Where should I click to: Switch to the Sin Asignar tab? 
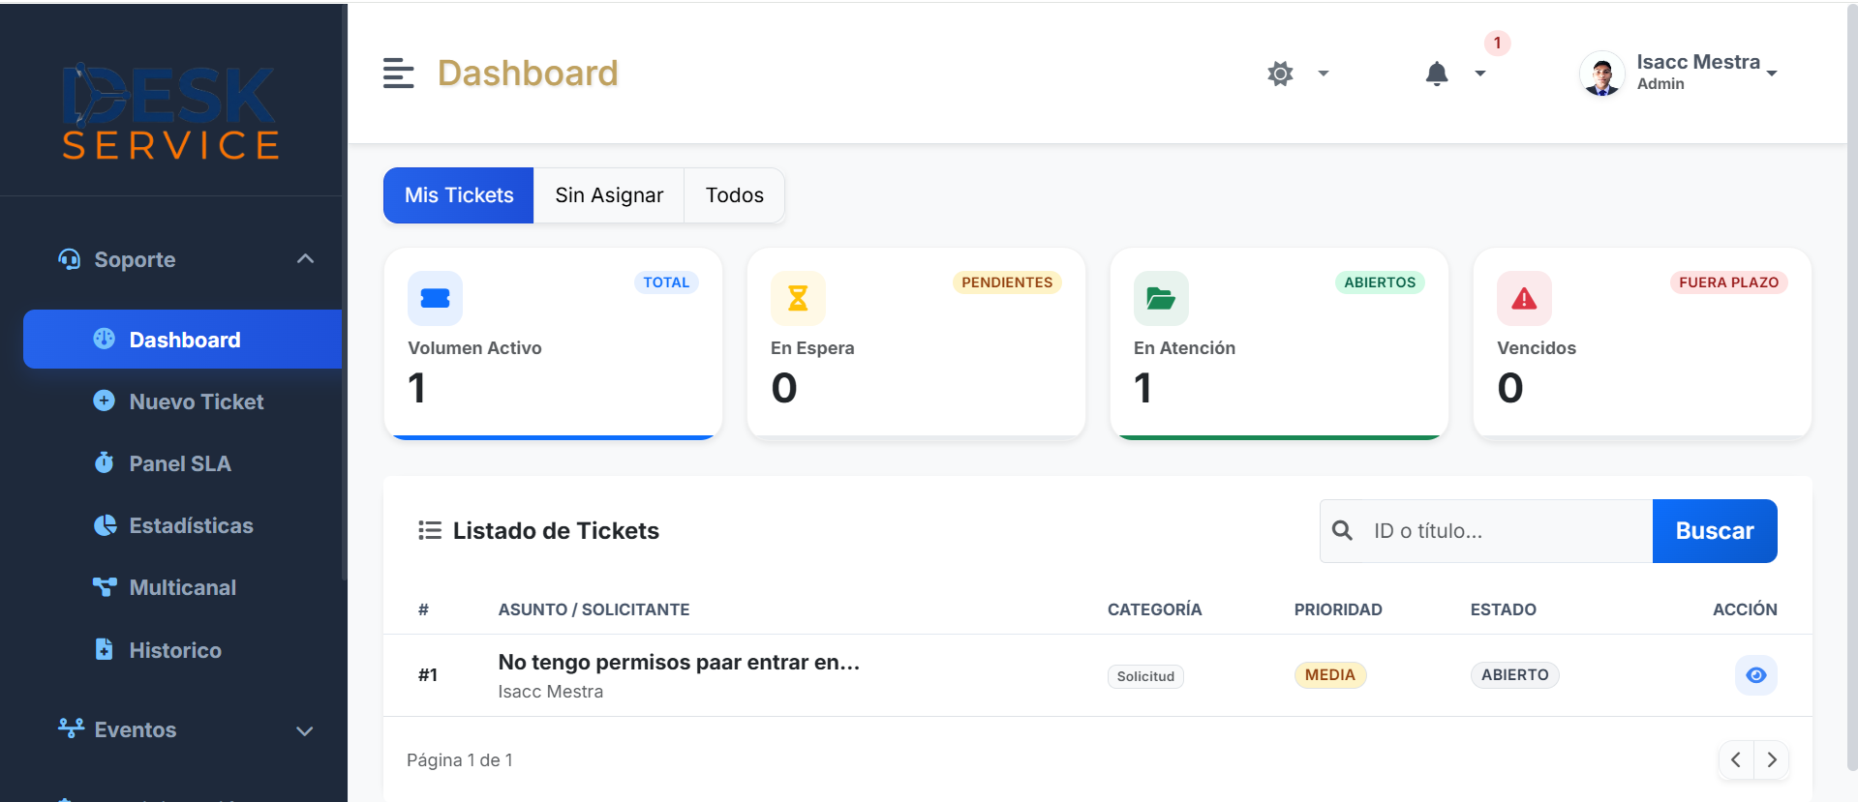609,195
